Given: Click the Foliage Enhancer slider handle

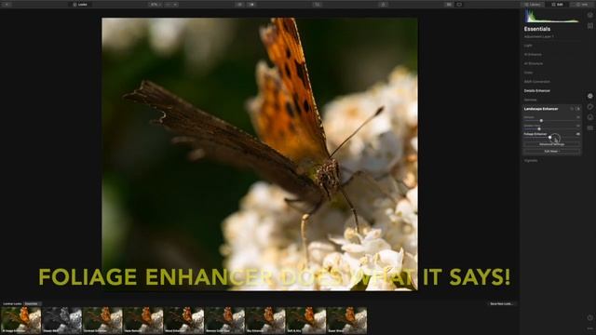Looking at the screenshot, I should coord(550,138).
